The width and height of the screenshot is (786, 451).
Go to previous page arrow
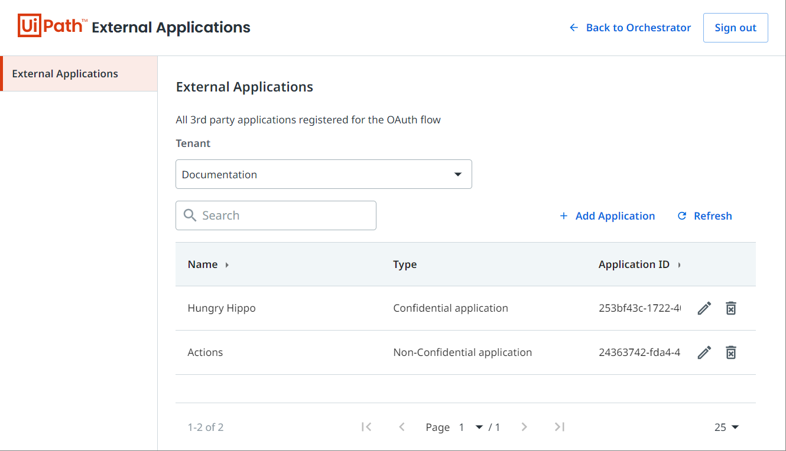coord(402,427)
